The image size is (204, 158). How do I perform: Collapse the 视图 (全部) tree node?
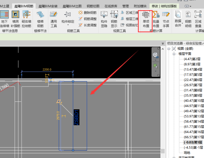point(169,49)
